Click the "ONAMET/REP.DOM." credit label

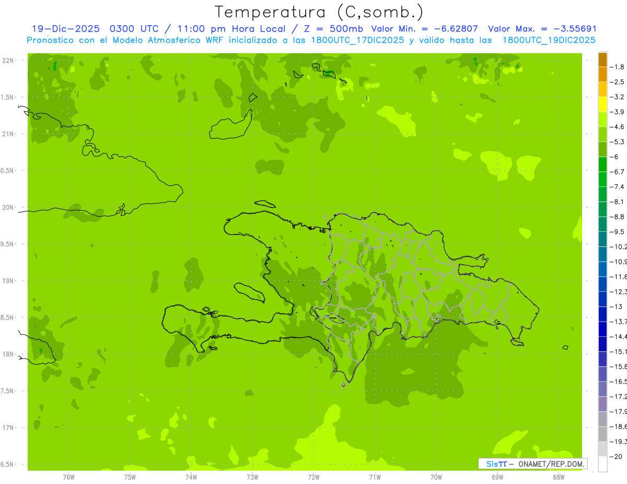pos(551,464)
